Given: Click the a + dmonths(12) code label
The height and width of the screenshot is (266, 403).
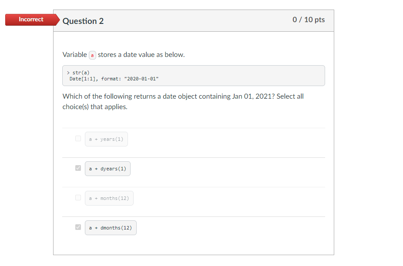Looking at the screenshot, I should pos(111,228).
